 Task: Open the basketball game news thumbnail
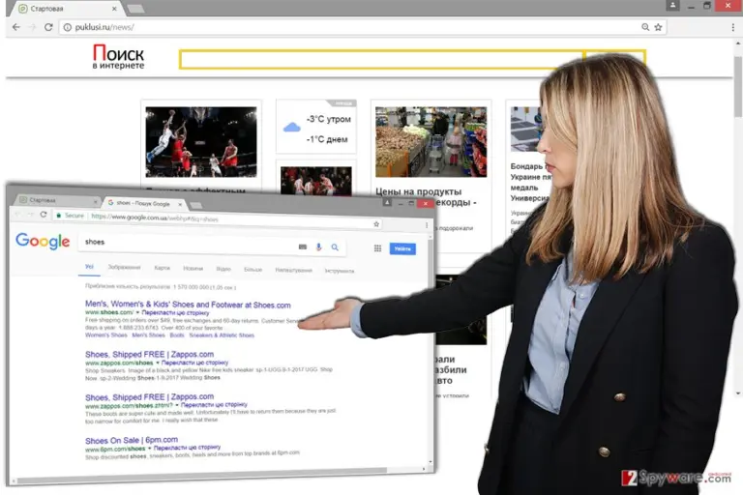[x=201, y=141]
